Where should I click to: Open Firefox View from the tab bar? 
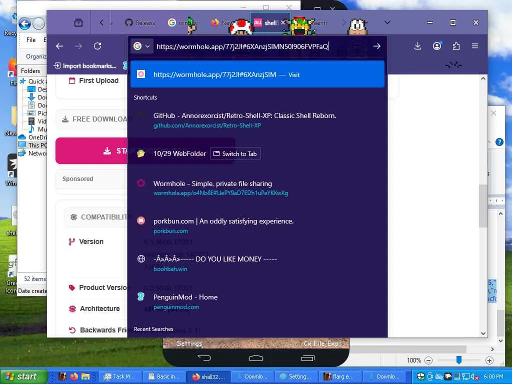click(78, 22)
